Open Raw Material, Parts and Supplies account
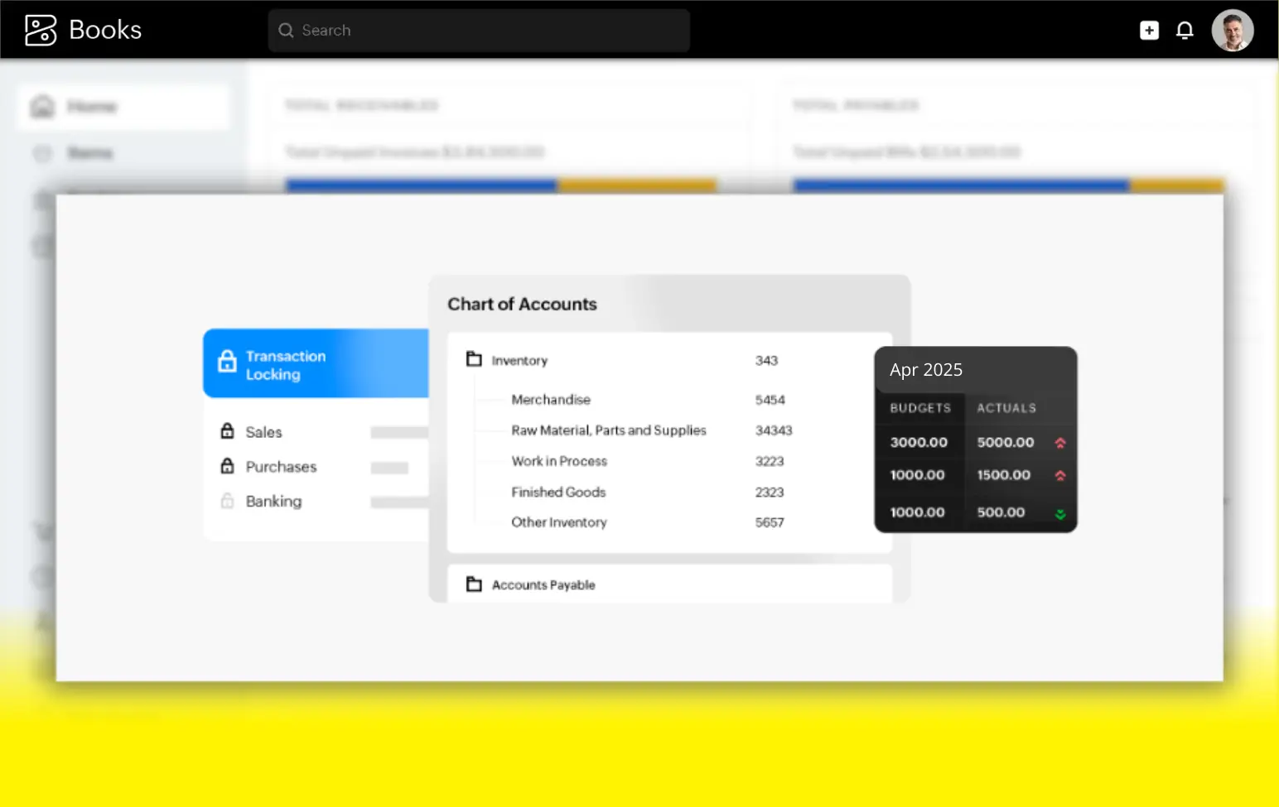 pos(608,430)
